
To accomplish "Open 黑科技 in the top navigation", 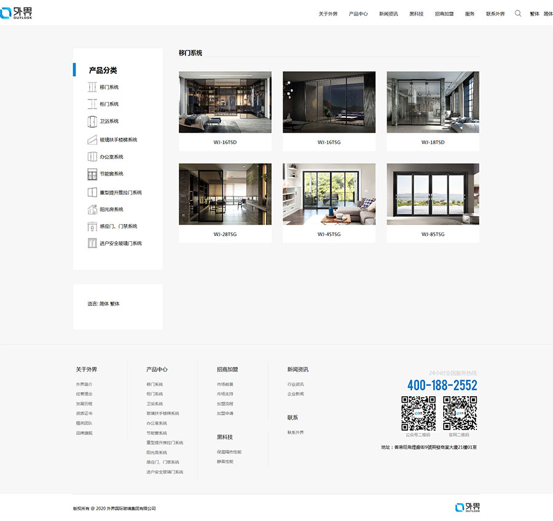I will pos(416,14).
